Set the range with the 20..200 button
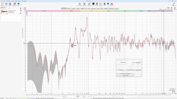 [172, 89]
